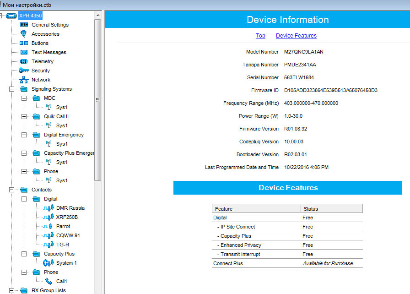Click the Quik-Call II folder icon
Viewport: 410px width, 294px height.
pos(36,116)
